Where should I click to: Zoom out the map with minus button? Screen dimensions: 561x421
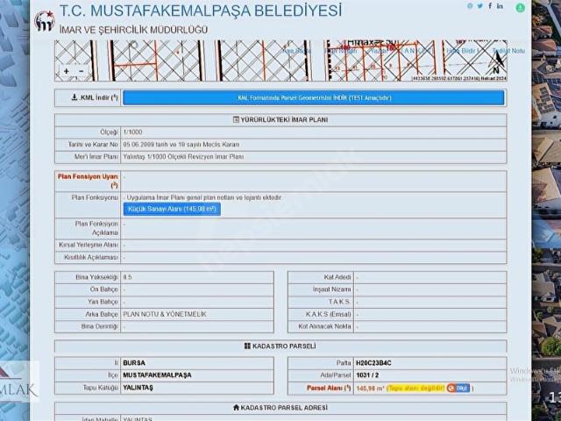82,71
